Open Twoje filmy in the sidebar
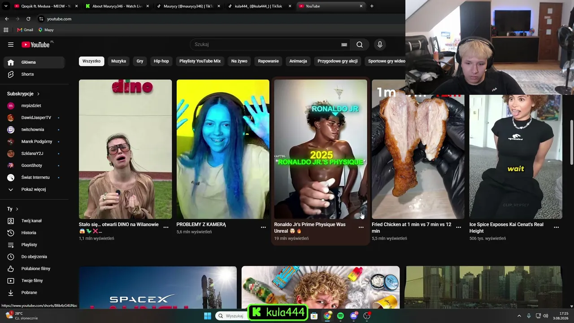This screenshot has height=323, width=574. pyautogui.click(x=34, y=280)
